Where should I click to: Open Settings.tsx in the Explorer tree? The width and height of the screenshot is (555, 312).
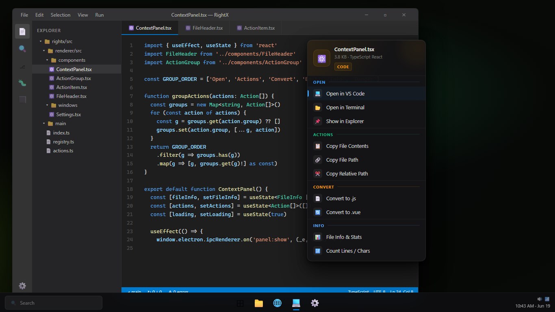(77, 115)
